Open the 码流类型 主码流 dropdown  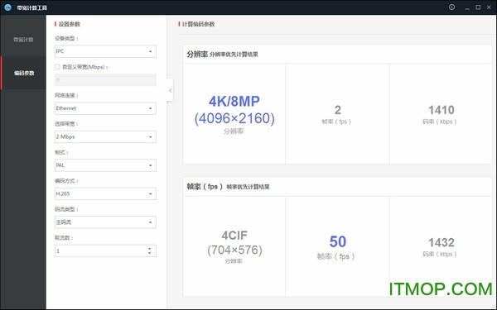[105, 222]
